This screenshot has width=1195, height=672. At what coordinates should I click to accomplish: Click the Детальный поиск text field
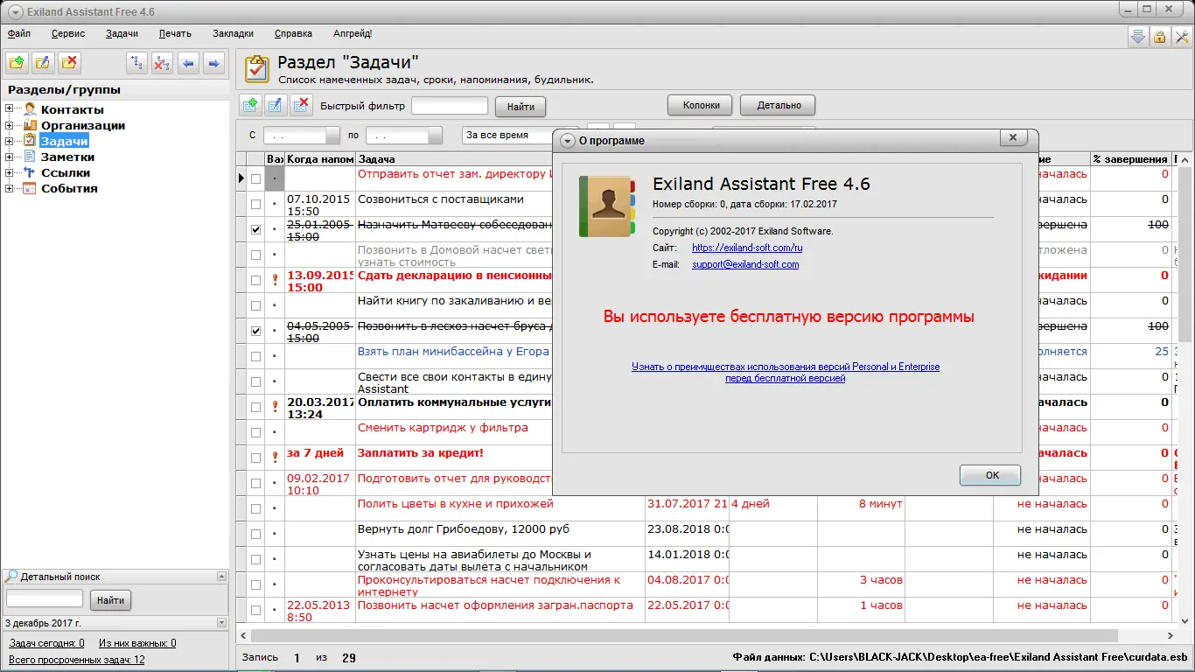coord(45,599)
